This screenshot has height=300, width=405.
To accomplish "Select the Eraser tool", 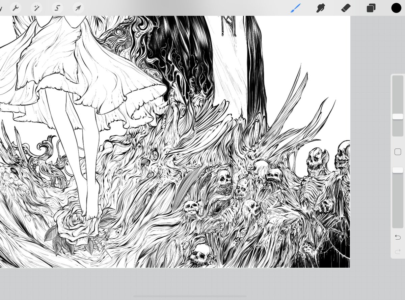I will pos(346,8).
